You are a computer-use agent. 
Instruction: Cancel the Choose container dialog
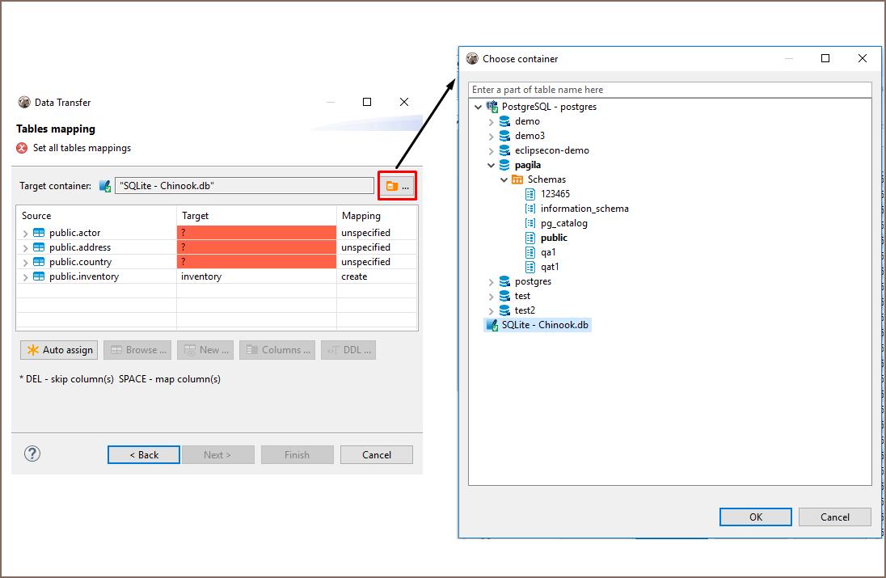(834, 517)
